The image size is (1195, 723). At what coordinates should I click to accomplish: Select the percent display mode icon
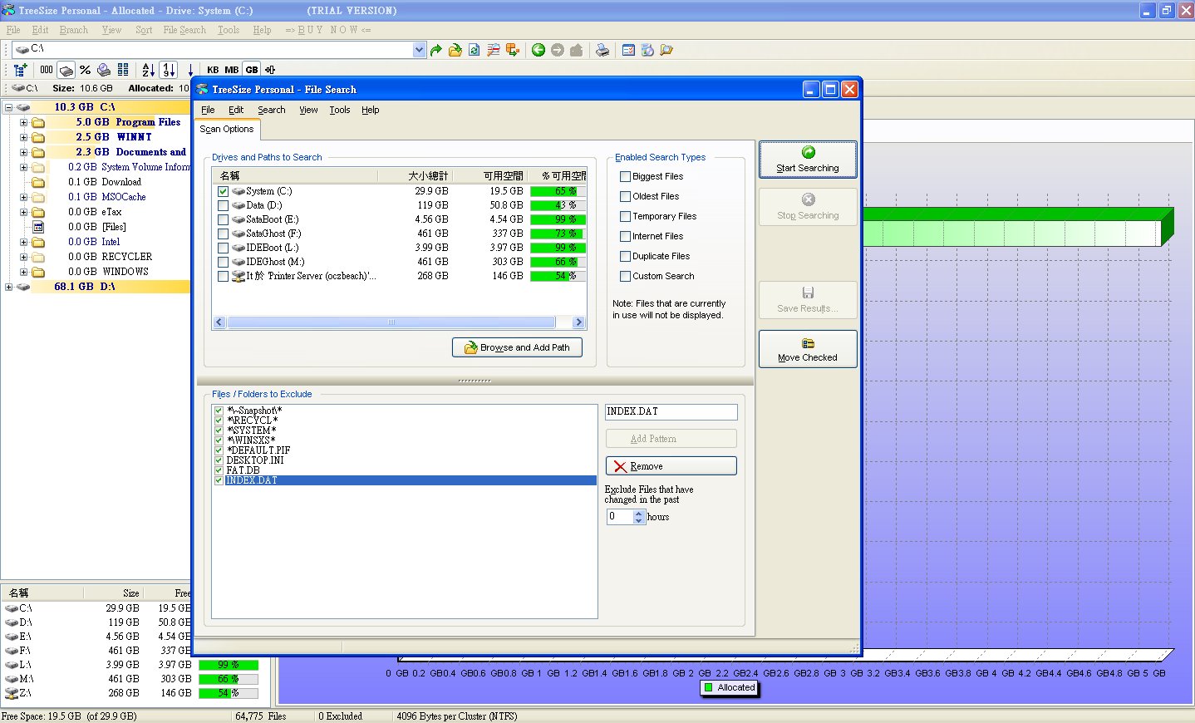[85, 70]
